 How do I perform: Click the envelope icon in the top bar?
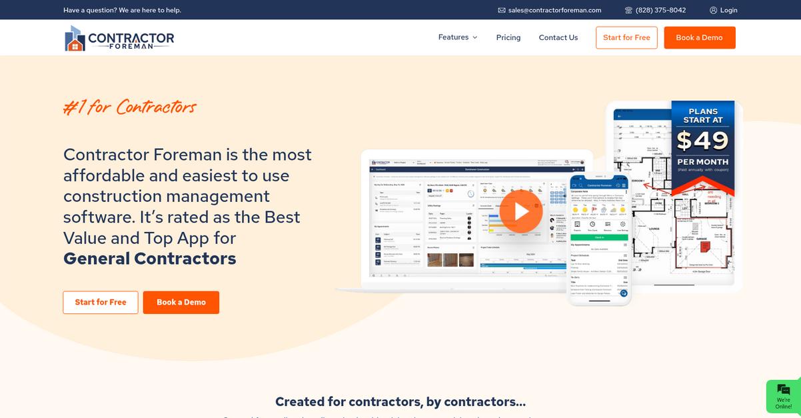click(x=500, y=10)
